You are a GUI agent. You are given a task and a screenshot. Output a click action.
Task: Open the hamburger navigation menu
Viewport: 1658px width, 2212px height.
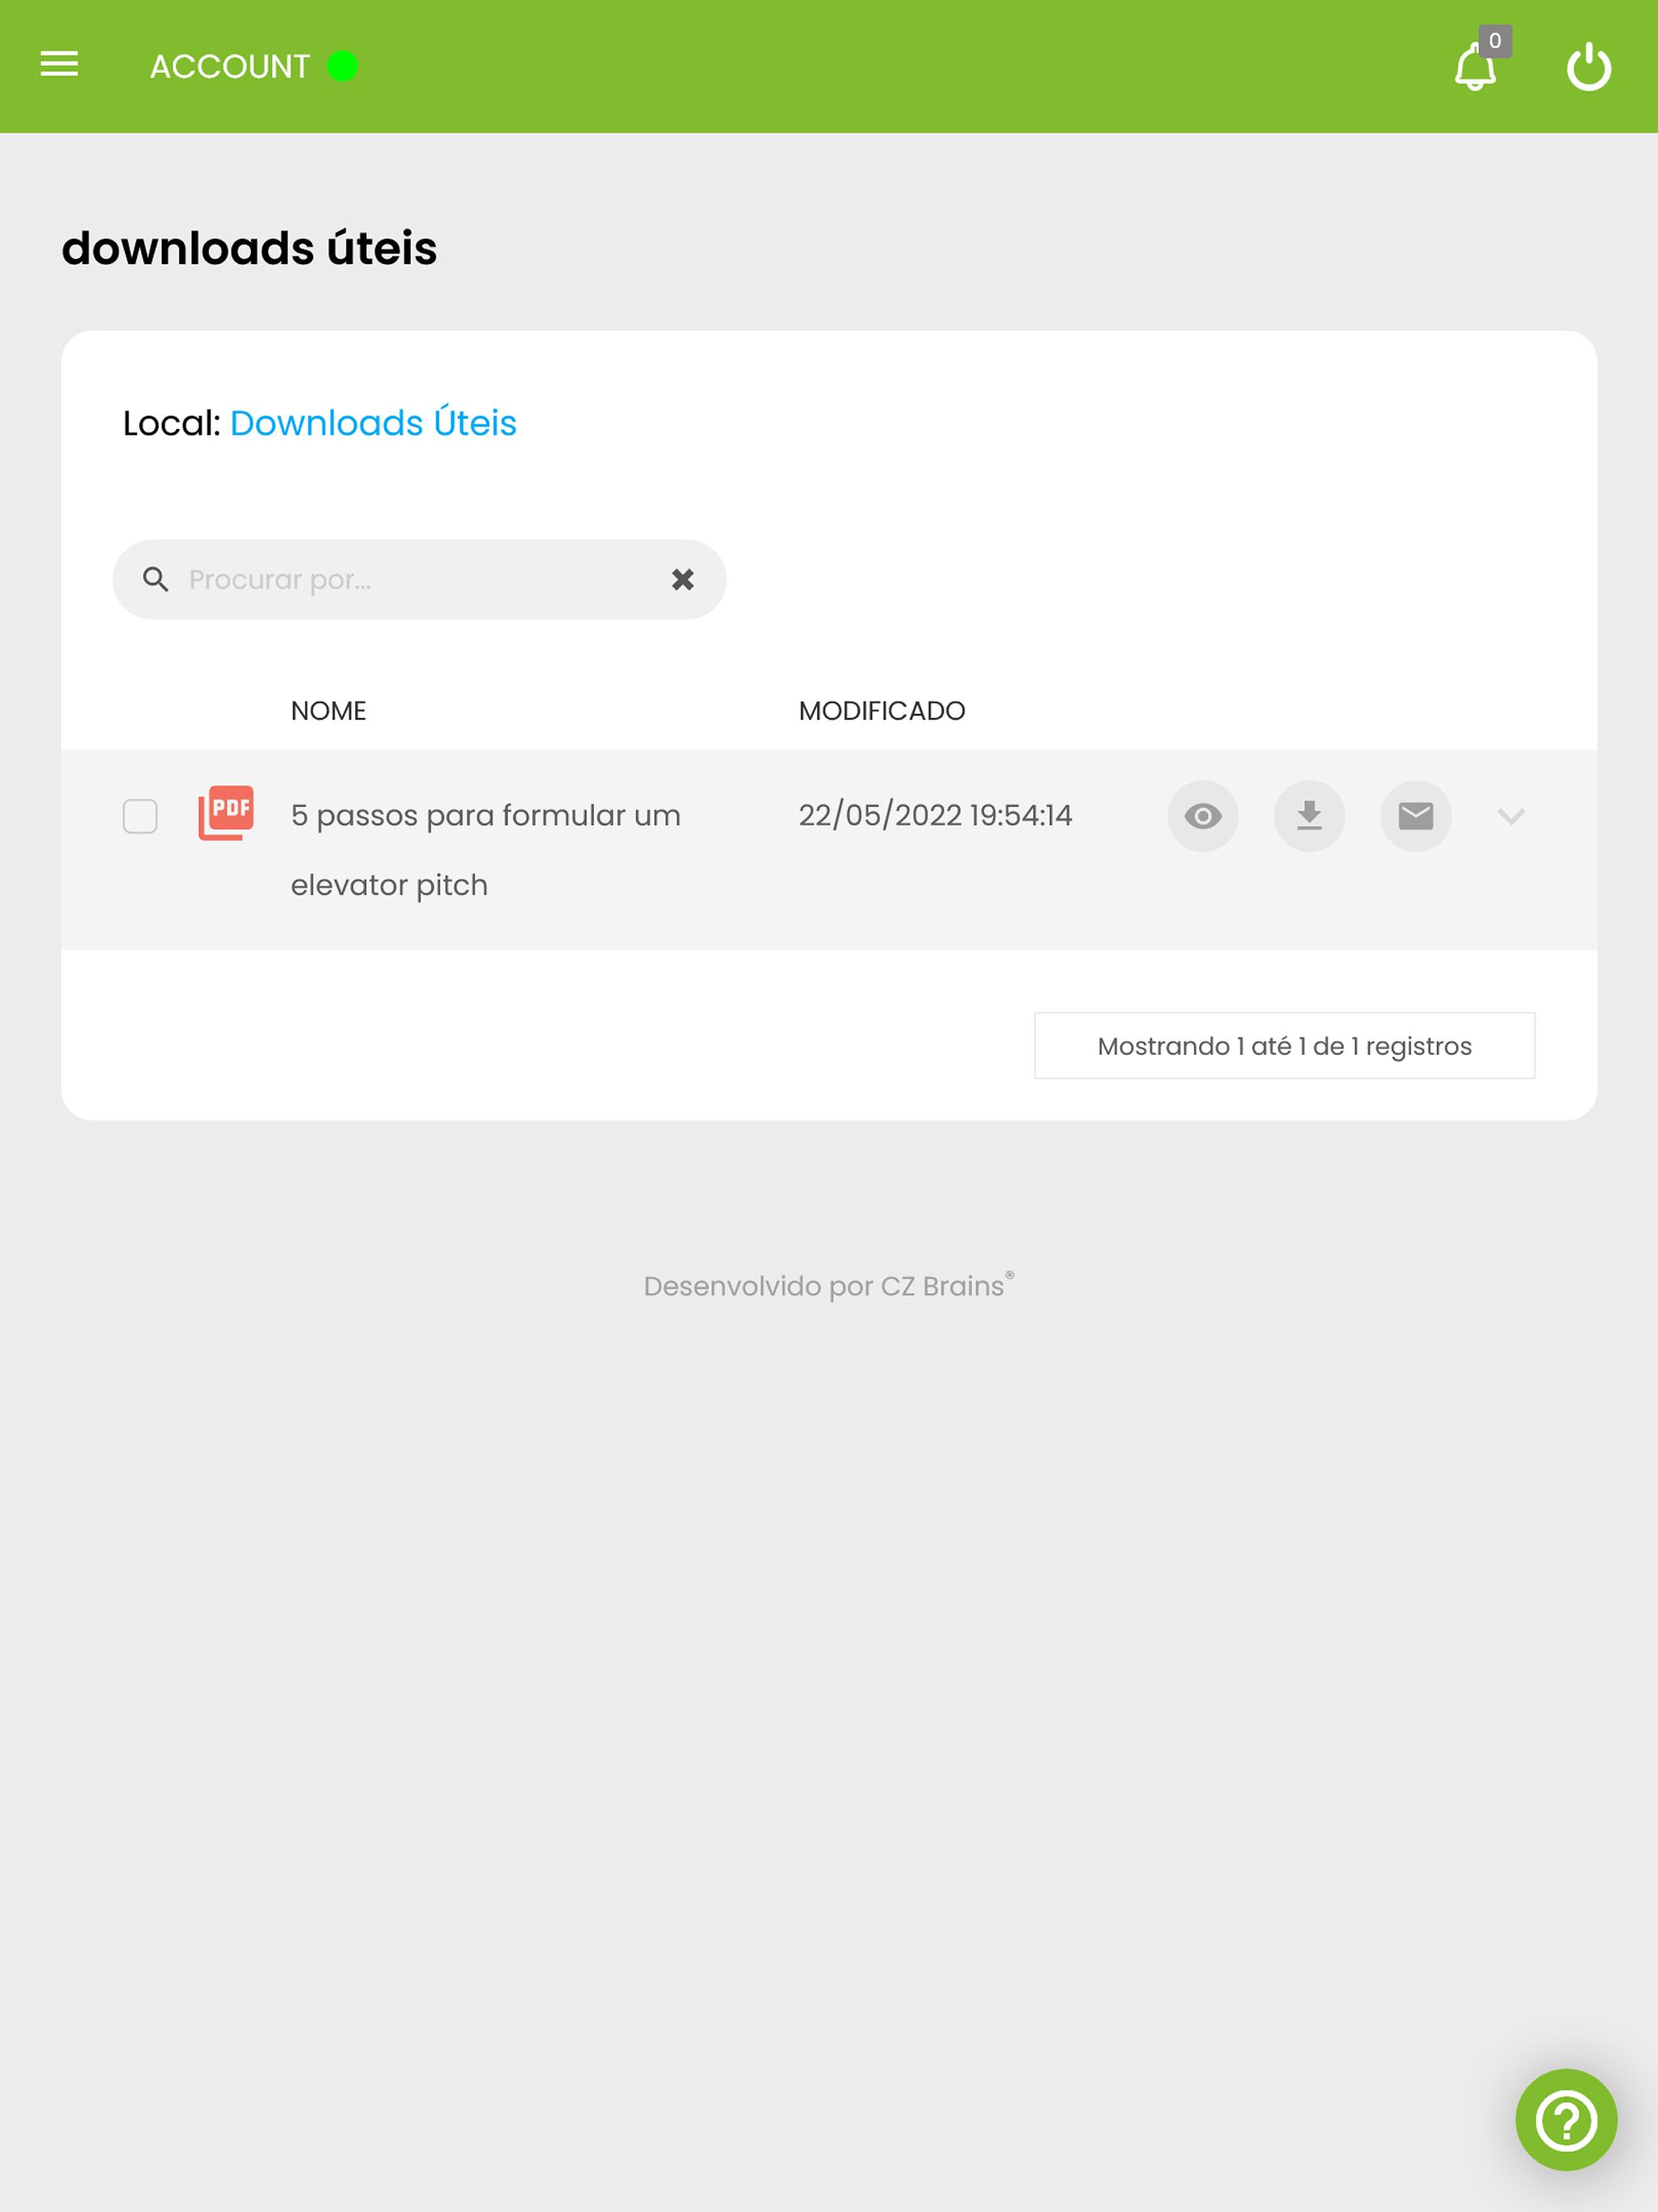[59, 65]
